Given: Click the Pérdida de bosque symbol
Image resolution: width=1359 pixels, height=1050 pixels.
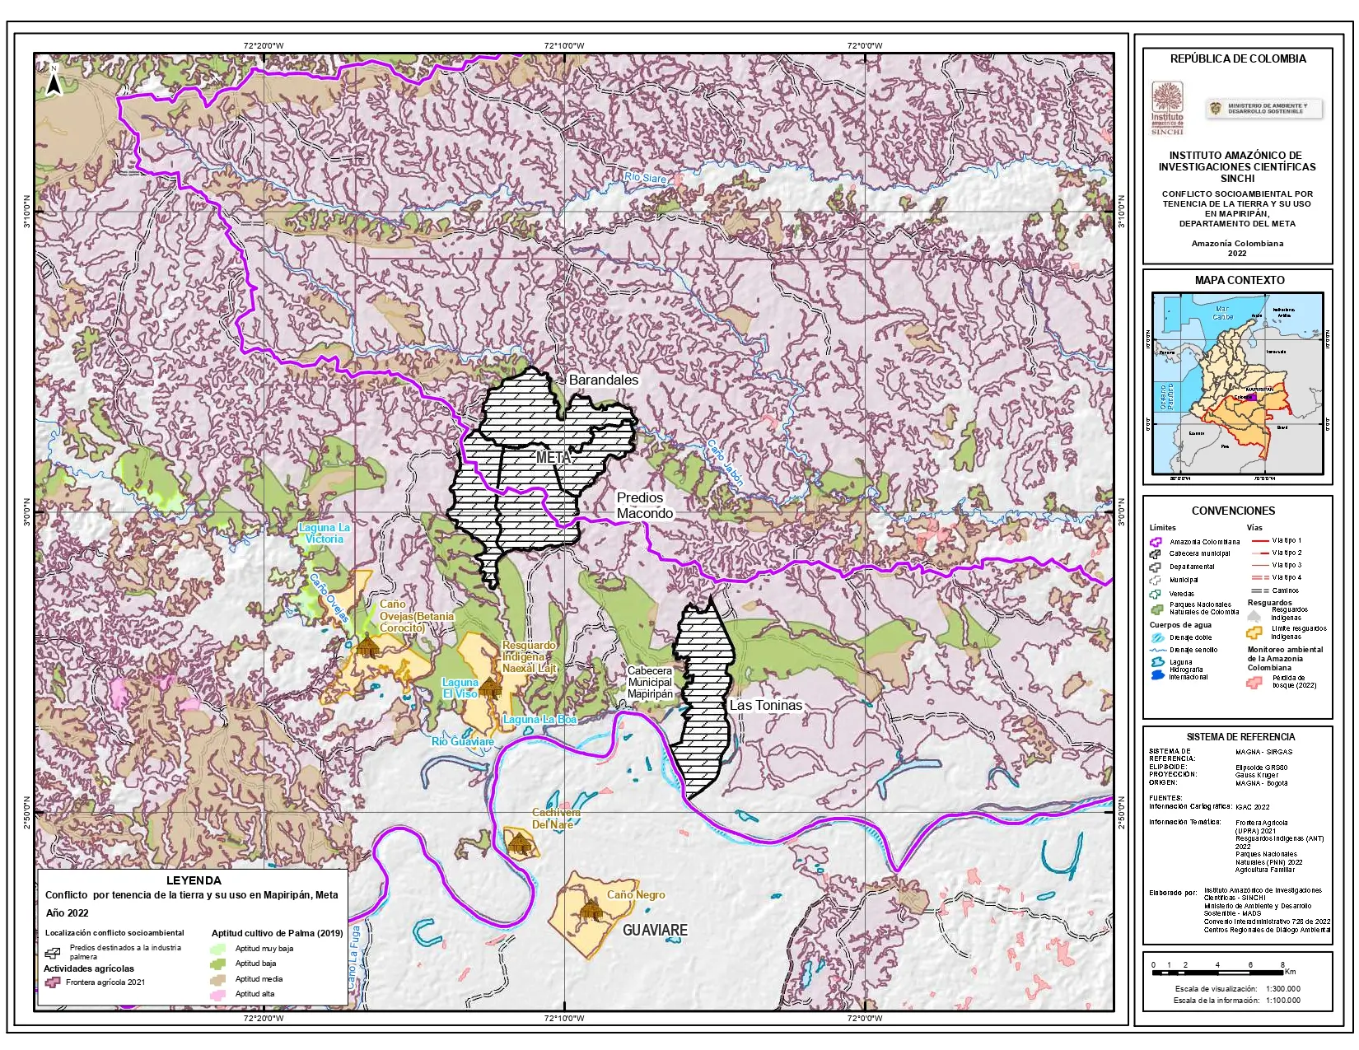Looking at the screenshot, I should point(1254,682).
